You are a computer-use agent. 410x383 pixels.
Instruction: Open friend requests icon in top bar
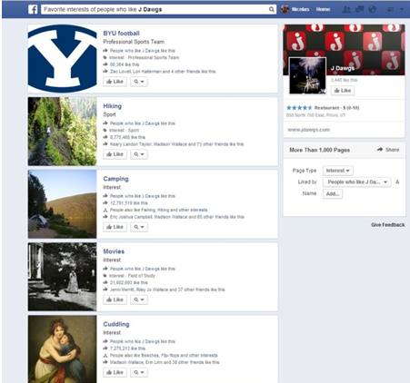(x=346, y=9)
